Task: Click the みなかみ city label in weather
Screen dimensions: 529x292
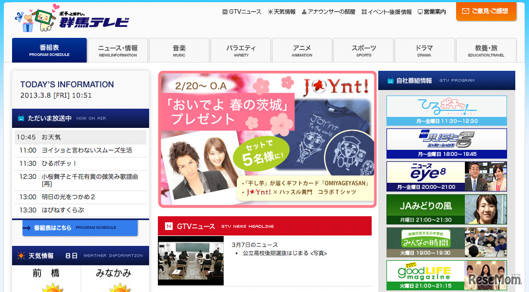Action: tap(113, 273)
